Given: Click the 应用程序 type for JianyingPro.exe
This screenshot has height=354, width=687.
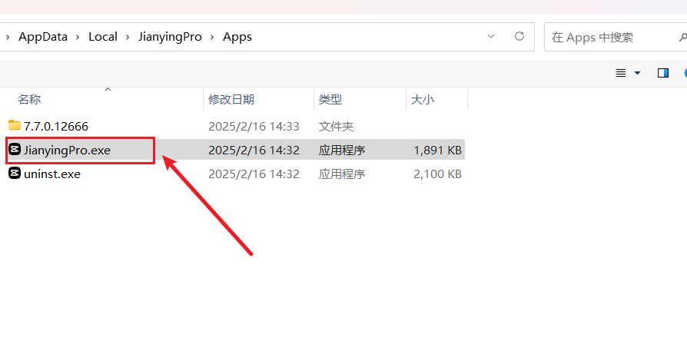Looking at the screenshot, I should click(342, 150).
